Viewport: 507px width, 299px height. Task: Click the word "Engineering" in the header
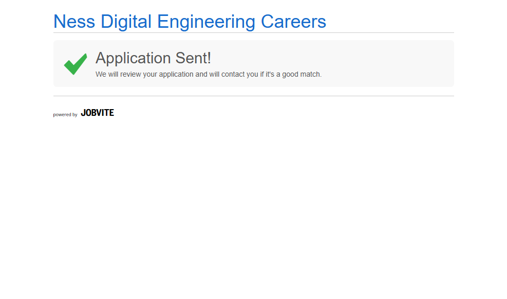pos(206,22)
